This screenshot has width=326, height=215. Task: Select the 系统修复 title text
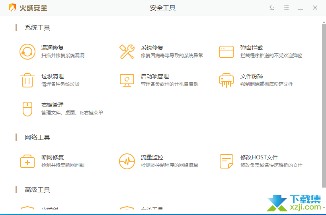[x=152, y=48]
